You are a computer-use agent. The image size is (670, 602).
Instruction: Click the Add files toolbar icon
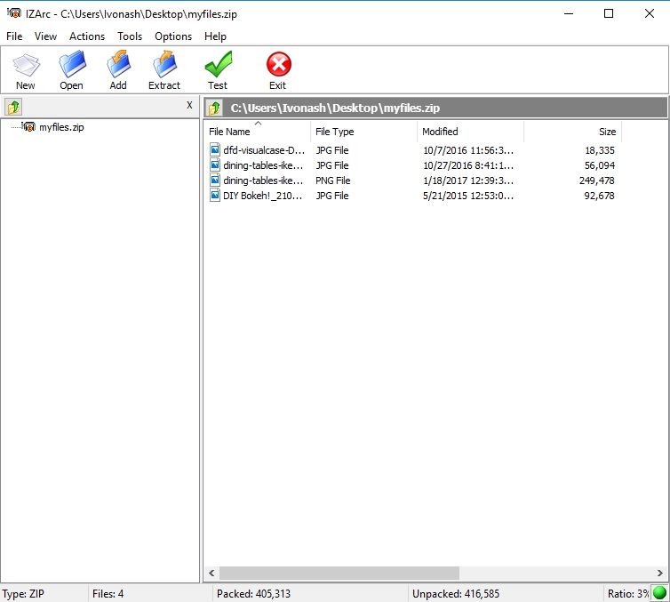click(x=118, y=64)
